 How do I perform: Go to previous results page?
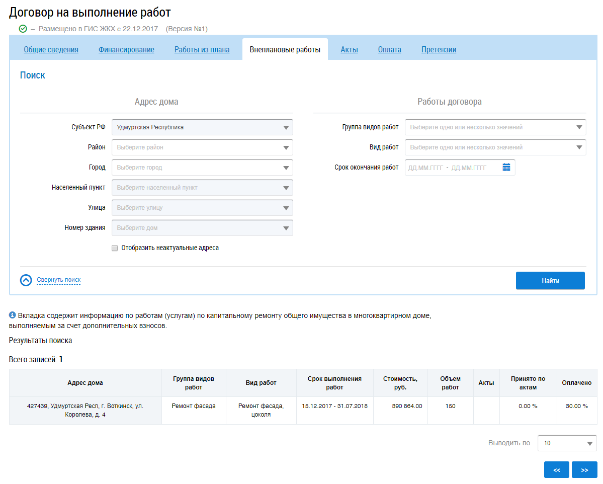(x=556, y=470)
